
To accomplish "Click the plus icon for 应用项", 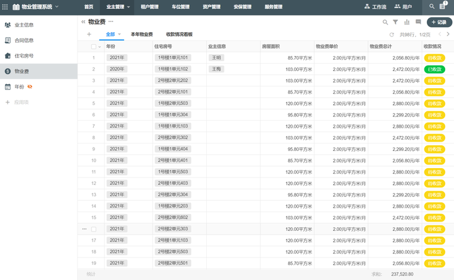I will 8,102.
